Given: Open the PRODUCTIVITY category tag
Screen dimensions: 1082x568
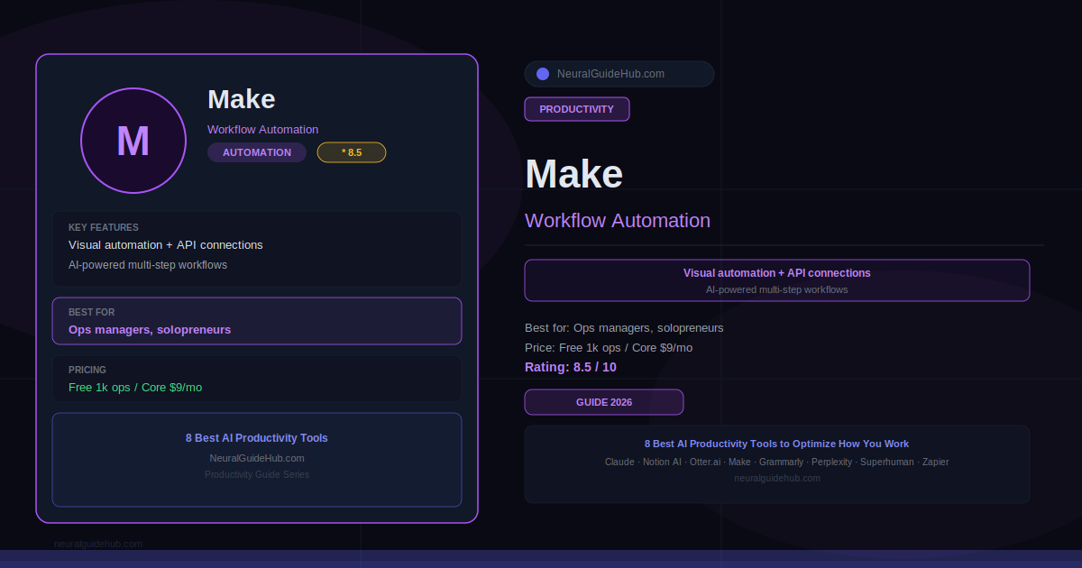Looking at the screenshot, I should point(577,109).
